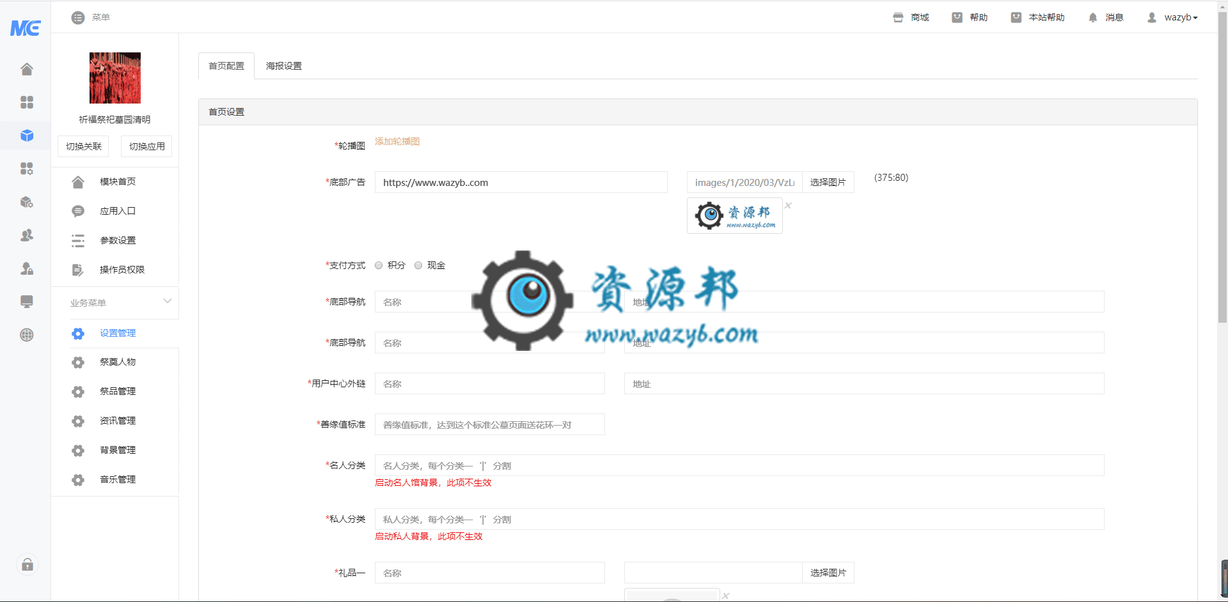Collapse the 业务菜单 section chevron

[168, 301]
